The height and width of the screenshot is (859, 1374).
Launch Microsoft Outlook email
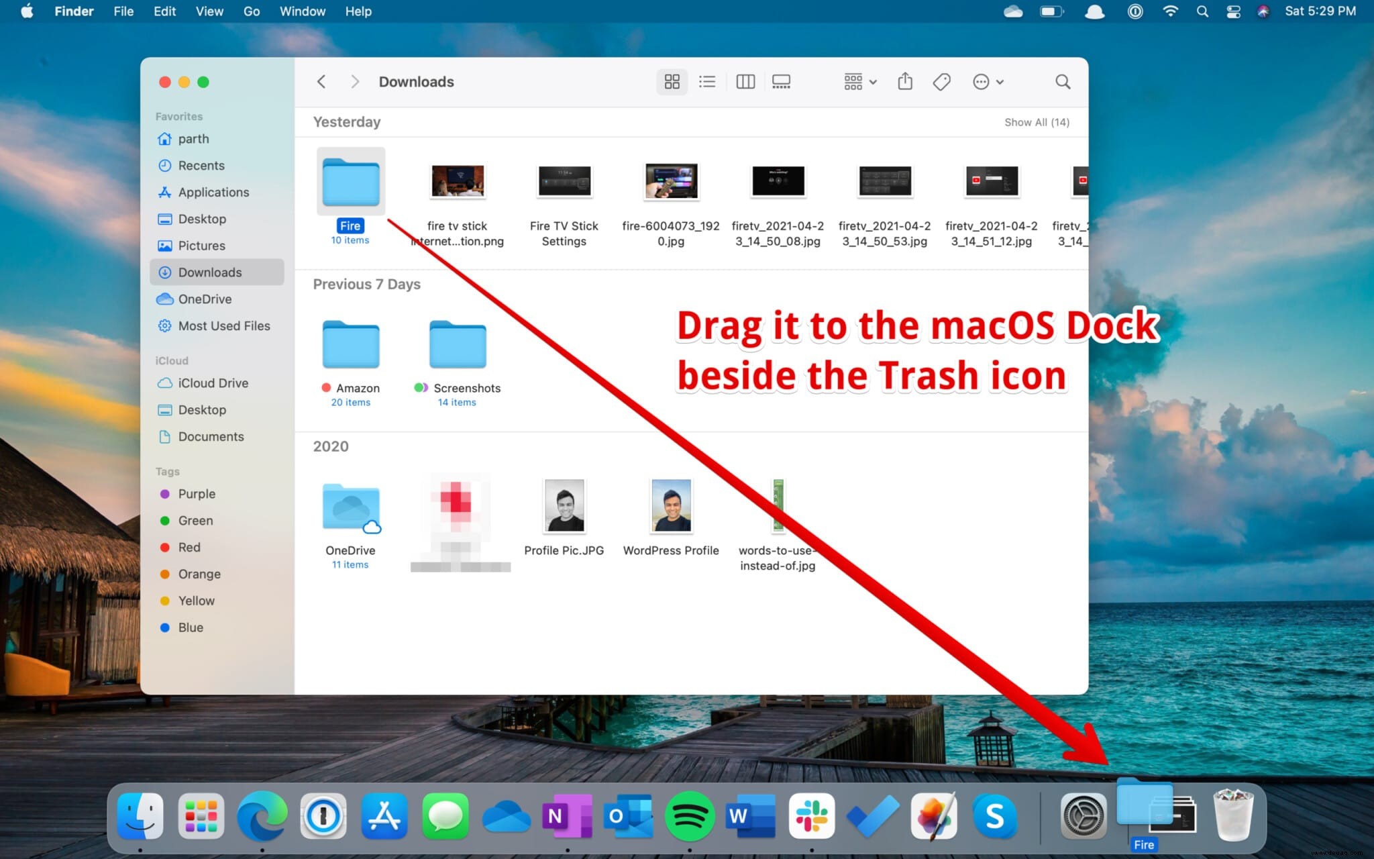[629, 815]
